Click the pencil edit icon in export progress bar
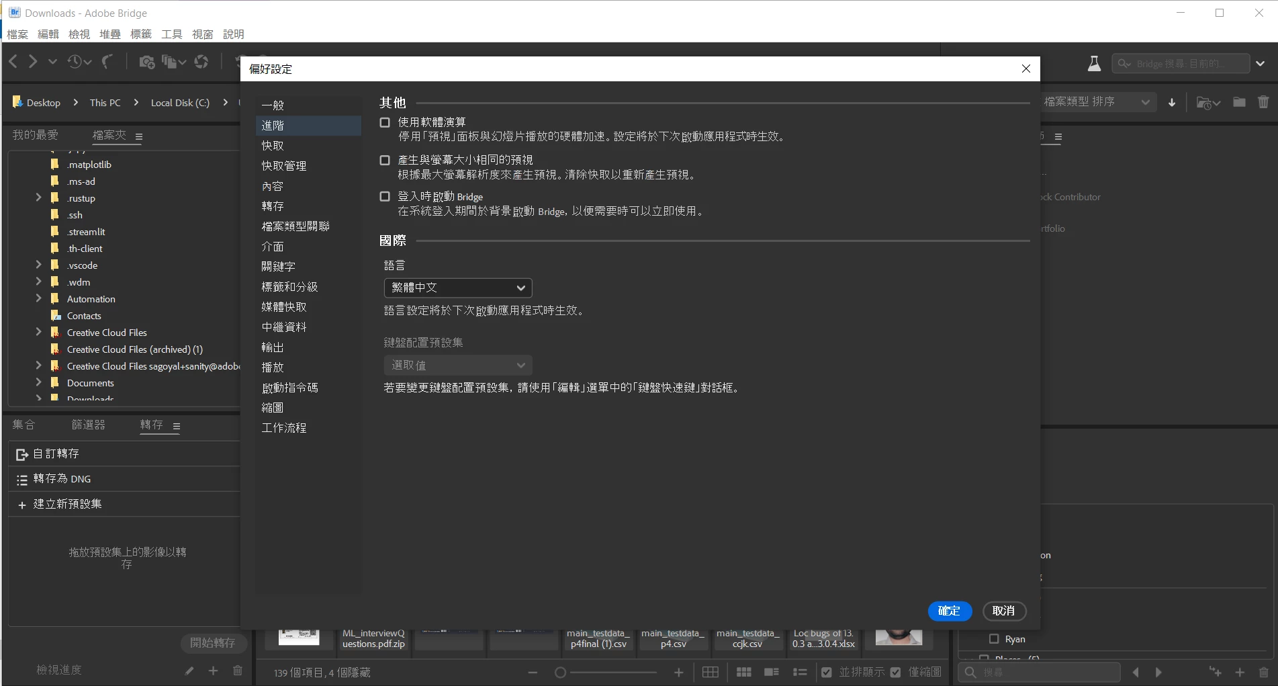1278x686 pixels. (x=189, y=671)
